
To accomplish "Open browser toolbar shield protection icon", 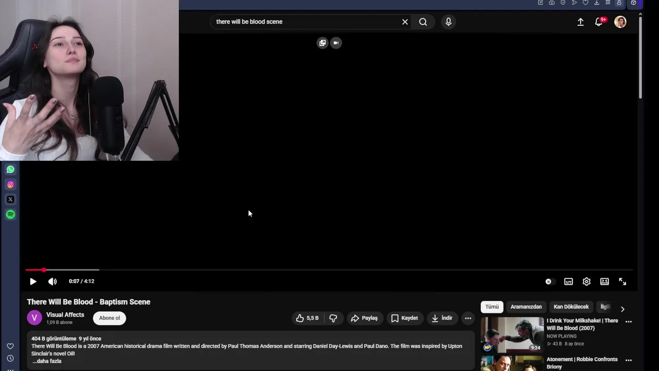I will coord(563,3).
